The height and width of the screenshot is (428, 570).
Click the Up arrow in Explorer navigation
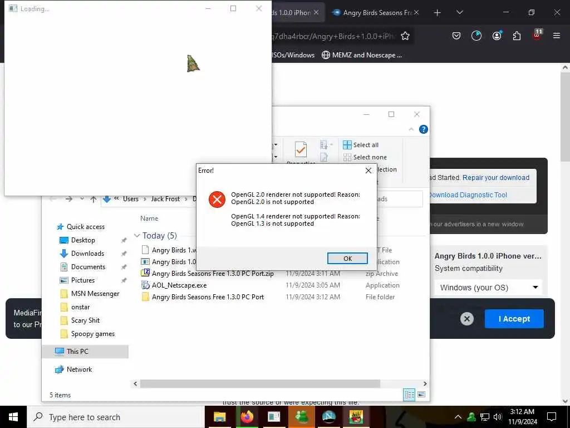pos(94,199)
